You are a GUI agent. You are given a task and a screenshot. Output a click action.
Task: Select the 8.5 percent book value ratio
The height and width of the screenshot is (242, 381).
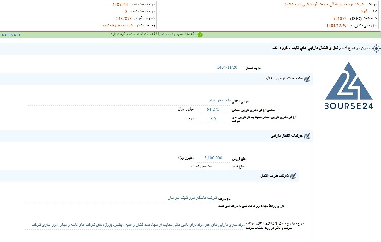[213, 119]
